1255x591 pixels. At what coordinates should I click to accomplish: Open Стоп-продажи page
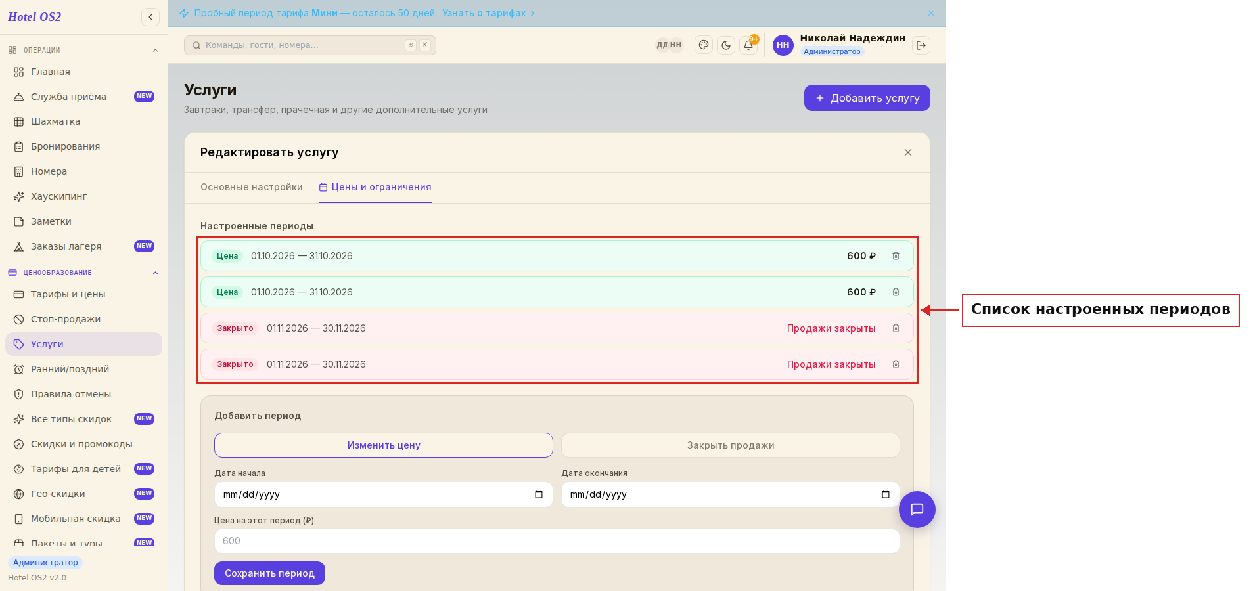pyautogui.click(x=83, y=319)
